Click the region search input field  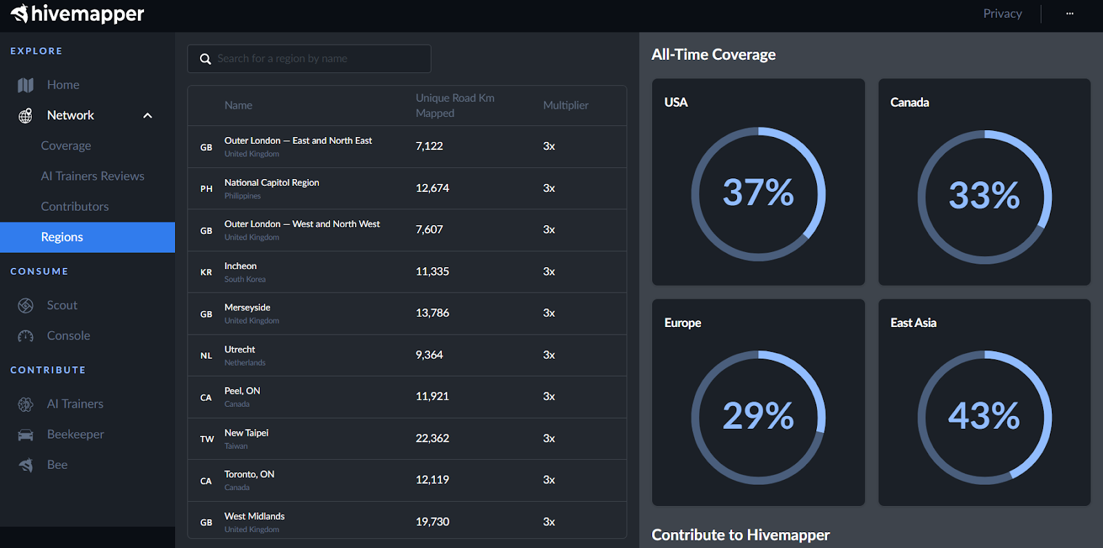(x=309, y=59)
